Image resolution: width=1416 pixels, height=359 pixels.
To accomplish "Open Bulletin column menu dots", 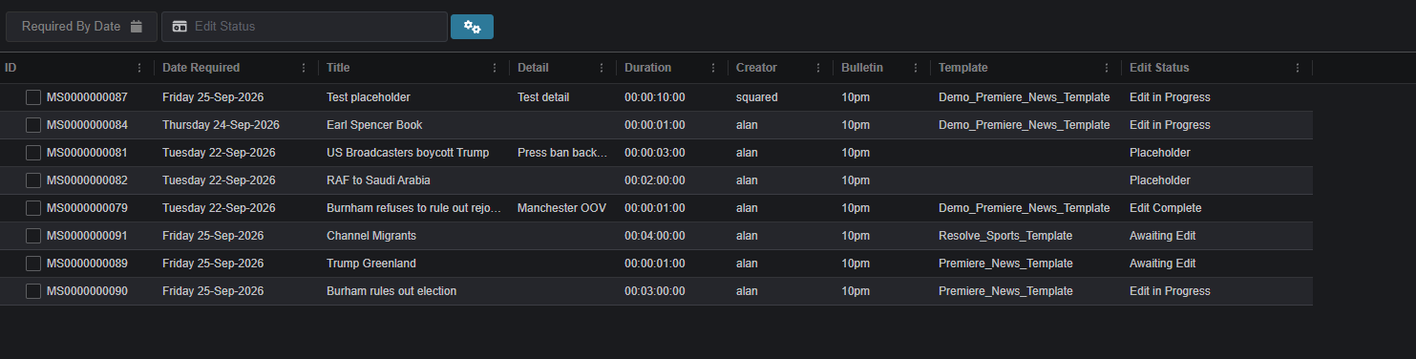I will click(x=916, y=68).
